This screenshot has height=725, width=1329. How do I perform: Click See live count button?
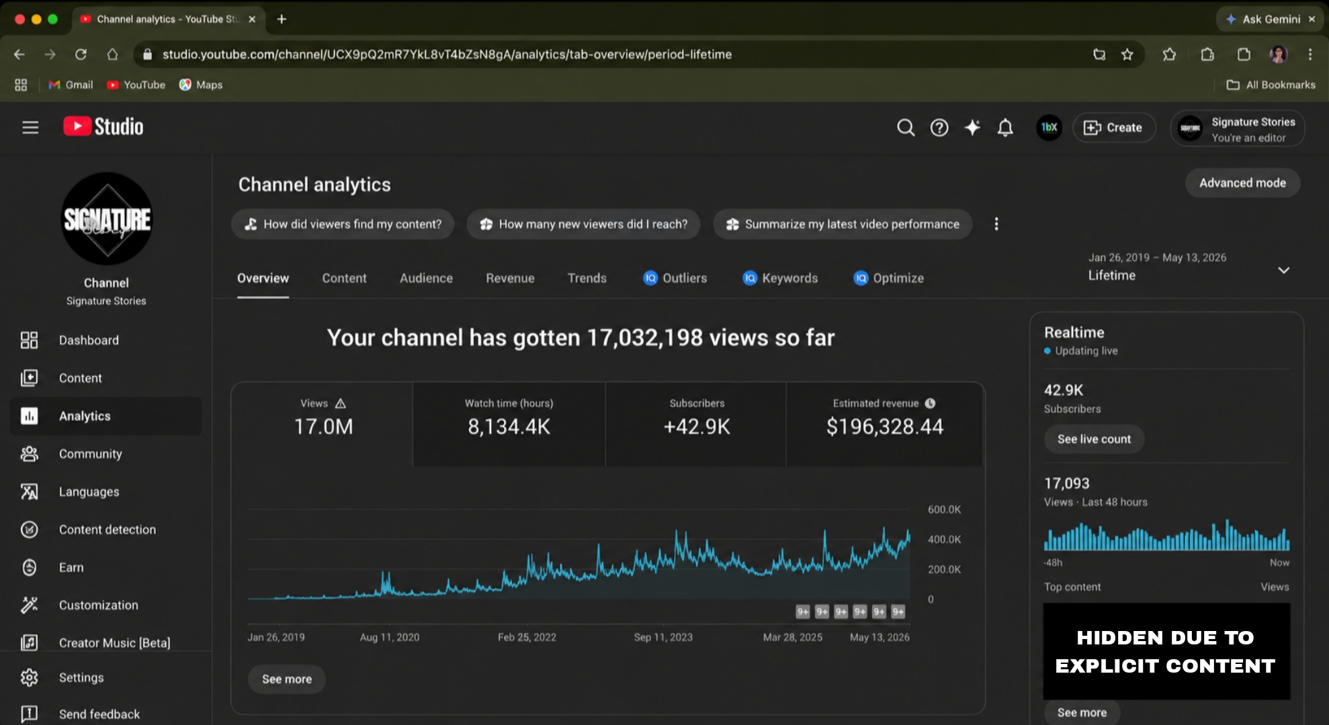1094,439
